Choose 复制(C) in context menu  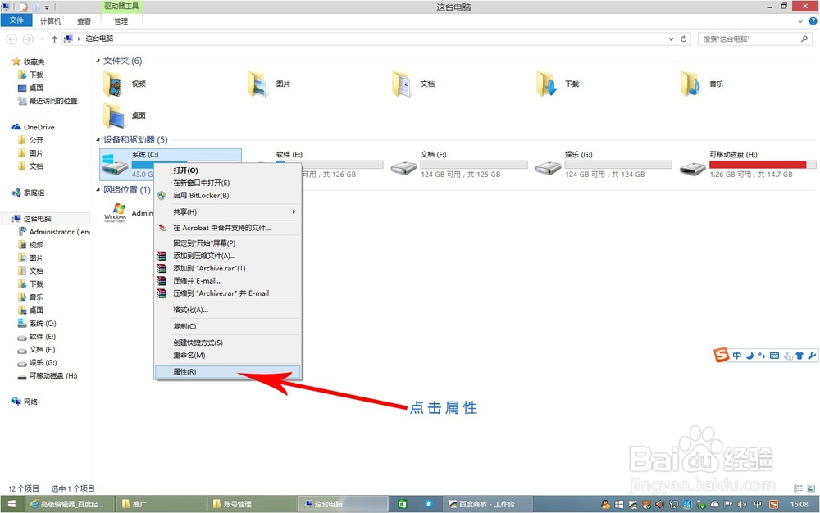pyautogui.click(x=228, y=326)
